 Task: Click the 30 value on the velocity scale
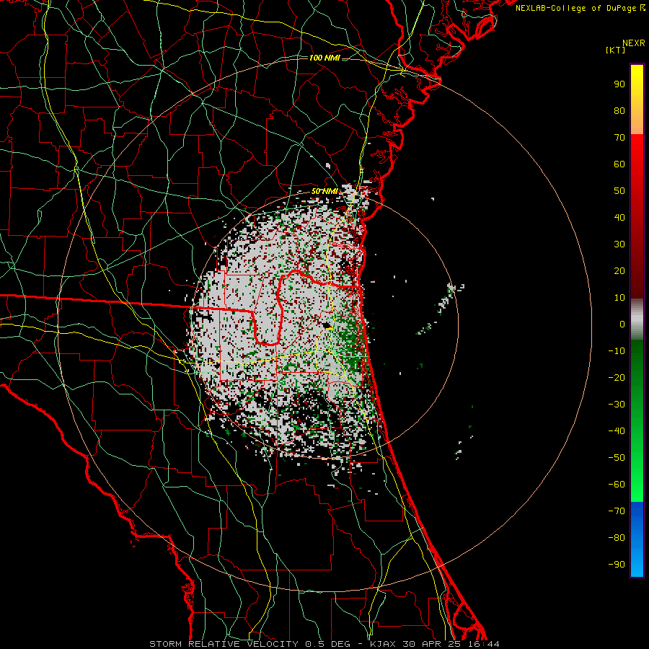[619, 244]
